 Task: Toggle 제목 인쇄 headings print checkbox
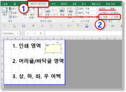coord(112,17)
